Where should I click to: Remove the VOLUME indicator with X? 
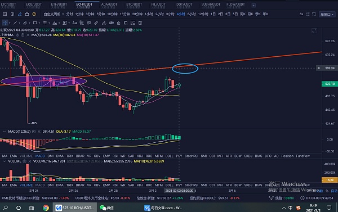(30, 161)
